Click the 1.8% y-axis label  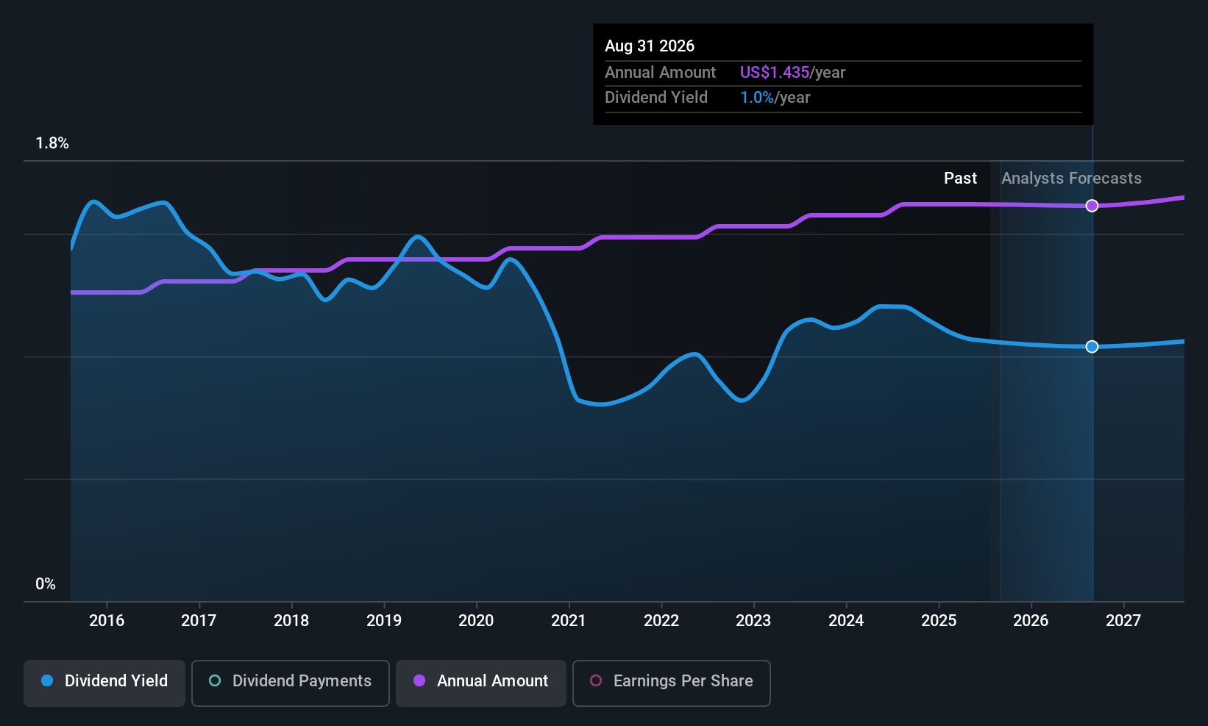pos(52,143)
